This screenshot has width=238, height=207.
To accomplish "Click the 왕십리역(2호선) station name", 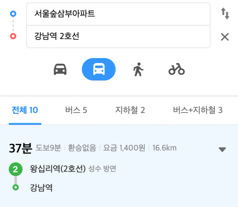I will pyautogui.click(x=58, y=169).
